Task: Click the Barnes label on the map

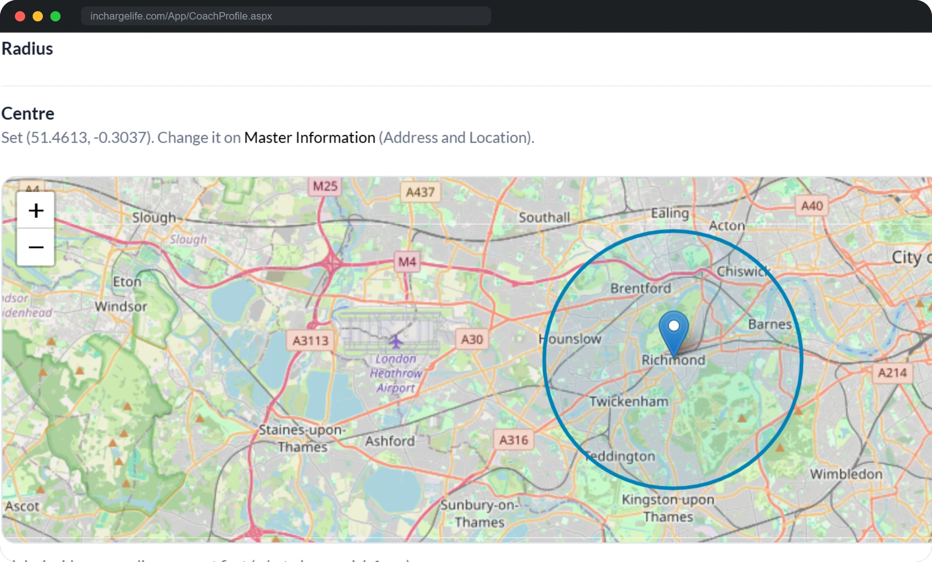Action: (770, 324)
